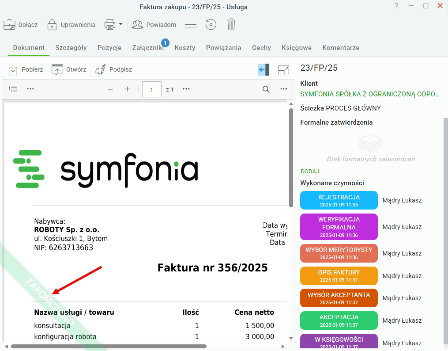Open the Księgowe tab

[x=297, y=48]
